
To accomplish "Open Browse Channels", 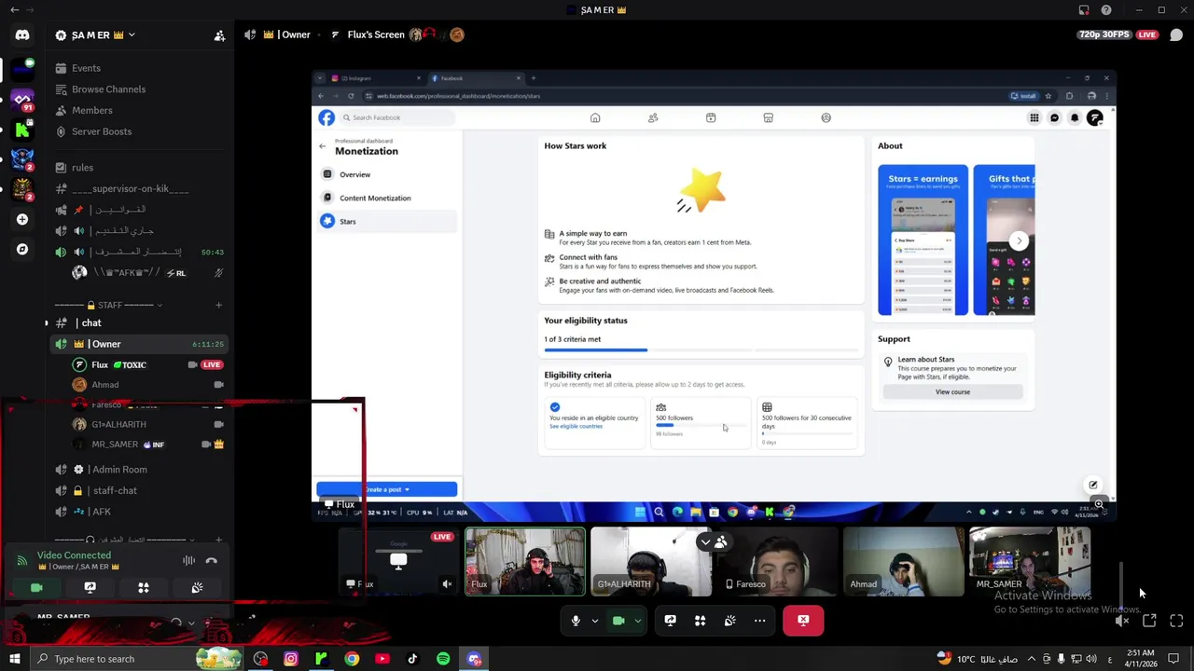I will click(x=140, y=89).
